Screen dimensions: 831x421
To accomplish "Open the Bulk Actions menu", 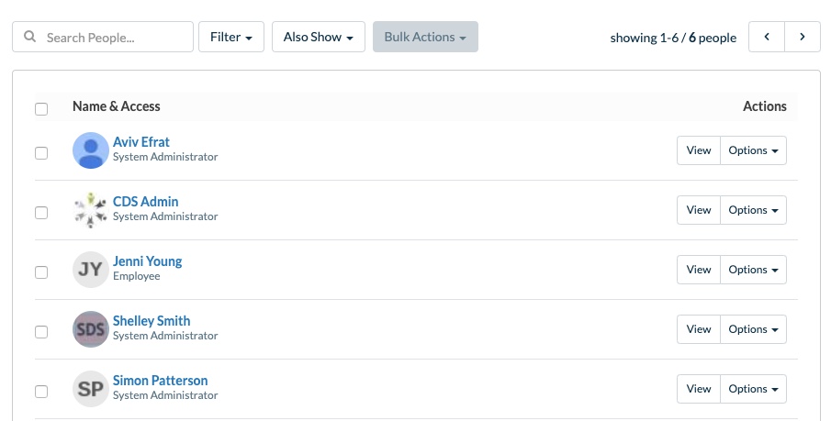I will 425,37.
